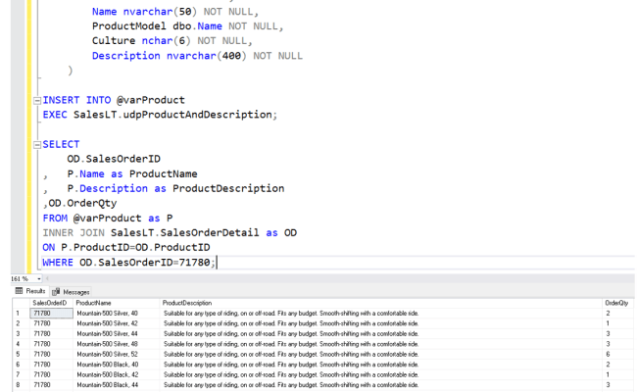This screenshot has width=637, height=392.
Task: Select the ProductDescription column header
Action: coord(380,303)
